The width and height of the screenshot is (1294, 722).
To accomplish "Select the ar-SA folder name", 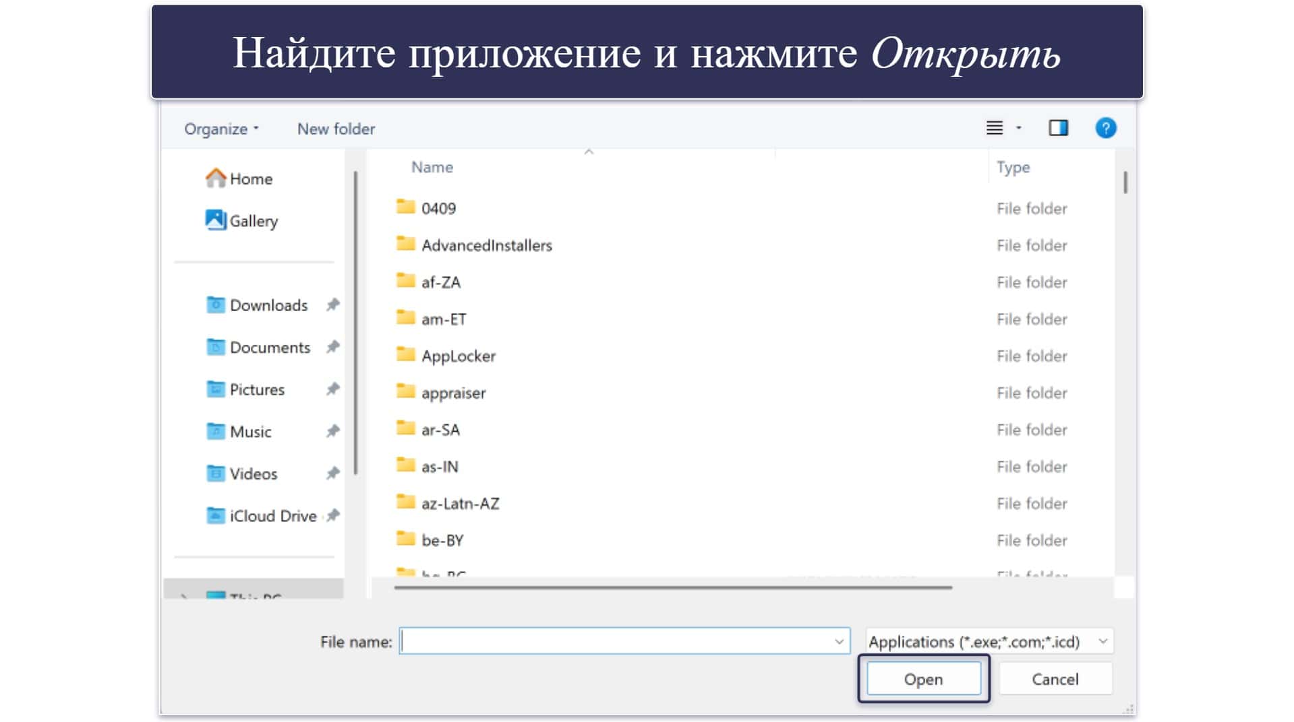I will coord(440,430).
